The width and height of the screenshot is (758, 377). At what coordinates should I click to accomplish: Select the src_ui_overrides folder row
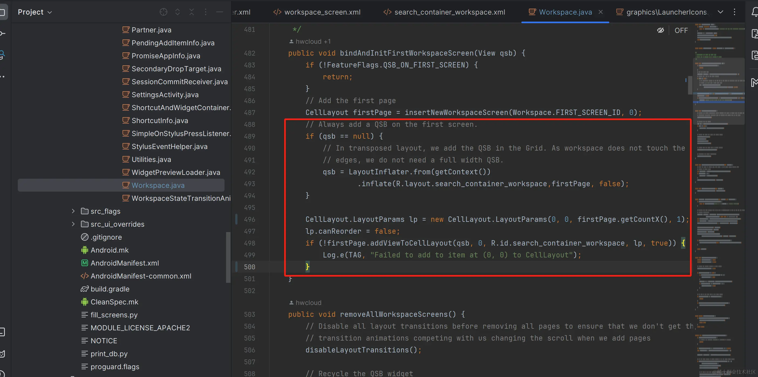pyautogui.click(x=113, y=224)
